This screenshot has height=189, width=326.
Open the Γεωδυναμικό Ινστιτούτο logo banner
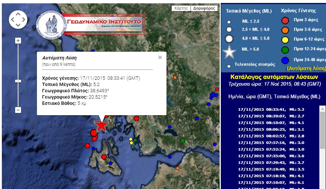coord(103,24)
